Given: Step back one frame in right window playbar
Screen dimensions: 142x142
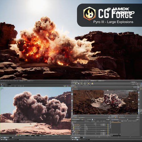Looking at the screenshot, I should coord(74,138).
